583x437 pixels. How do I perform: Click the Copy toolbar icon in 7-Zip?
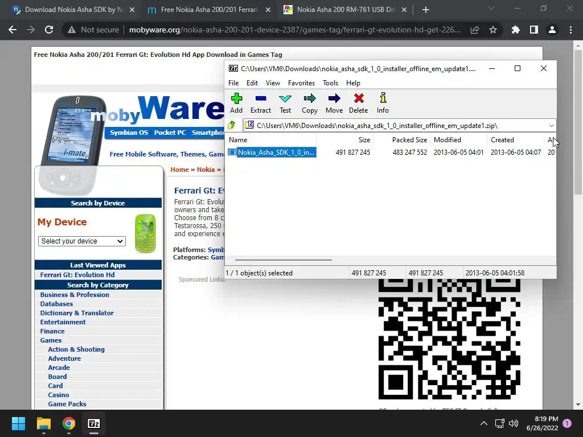tap(310, 103)
